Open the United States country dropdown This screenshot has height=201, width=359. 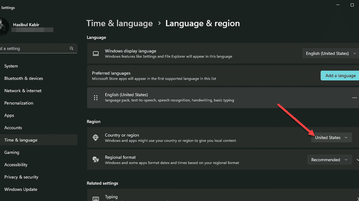pos(332,137)
